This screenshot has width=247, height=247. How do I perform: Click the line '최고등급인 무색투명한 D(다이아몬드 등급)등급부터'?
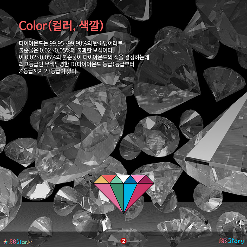[x=77, y=64]
